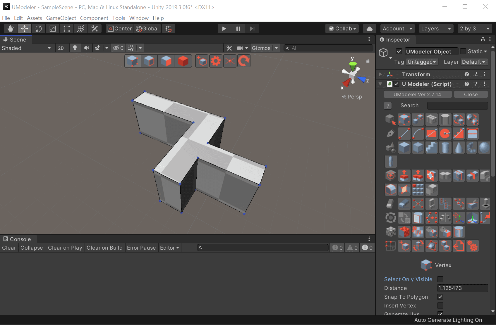Open the 2 by 3 layout dropdown

(474, 29)
